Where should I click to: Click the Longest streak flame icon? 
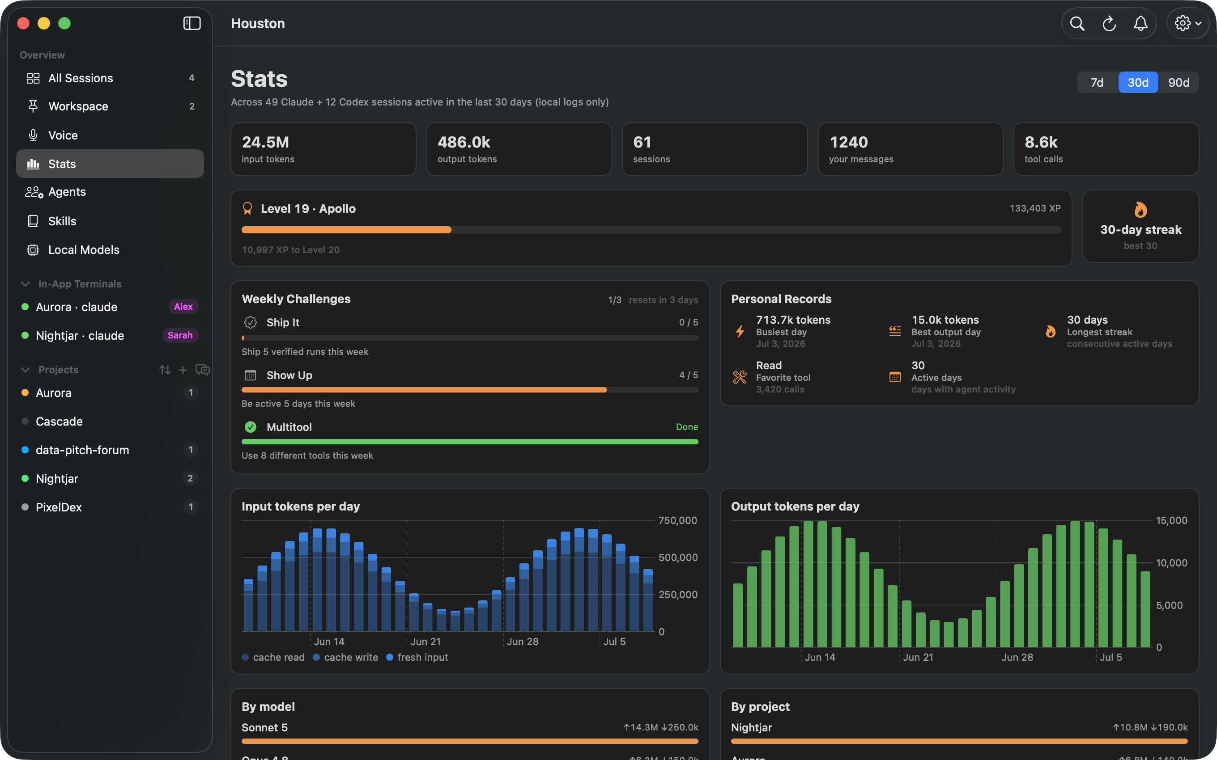click(1051, 332)
